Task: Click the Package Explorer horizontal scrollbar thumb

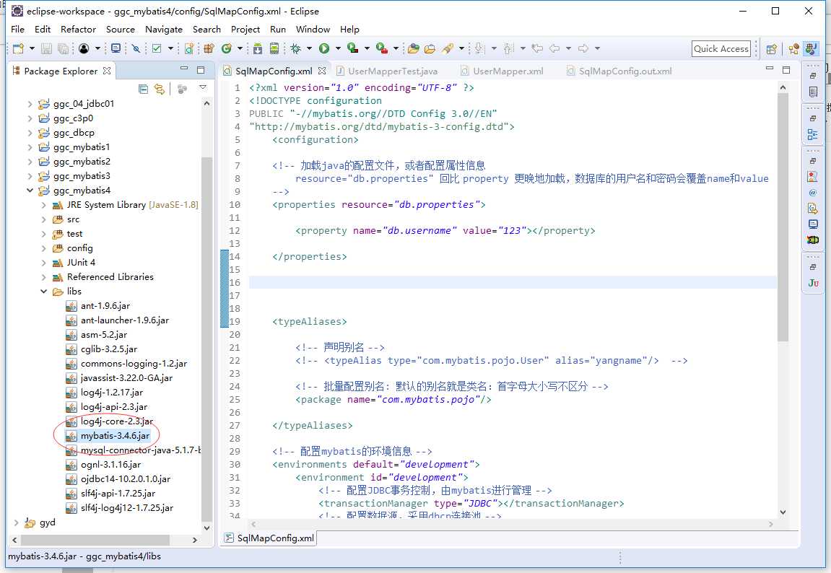Action: point(95,541)
